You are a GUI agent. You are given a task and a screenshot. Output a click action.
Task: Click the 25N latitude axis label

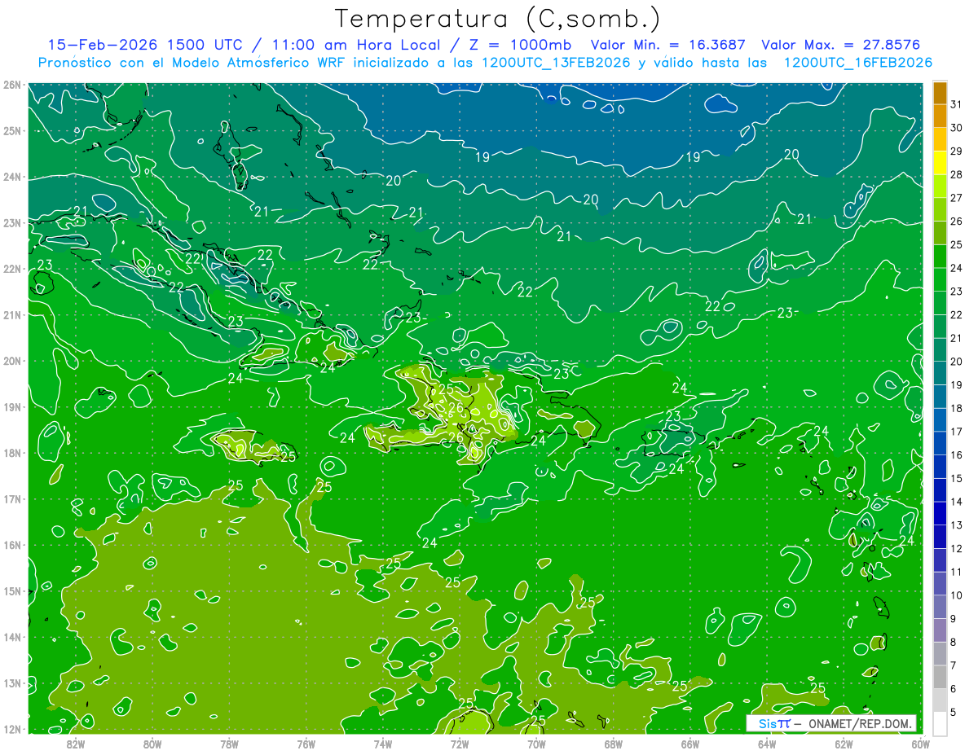[x=11, y=130]
